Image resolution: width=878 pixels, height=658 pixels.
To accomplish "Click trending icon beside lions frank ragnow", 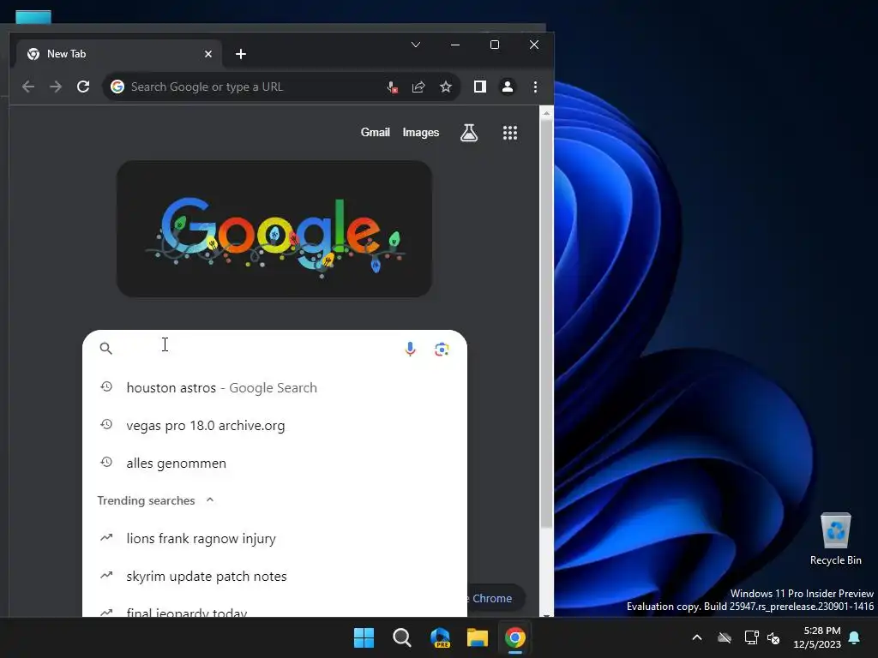I will pos(105,538).
